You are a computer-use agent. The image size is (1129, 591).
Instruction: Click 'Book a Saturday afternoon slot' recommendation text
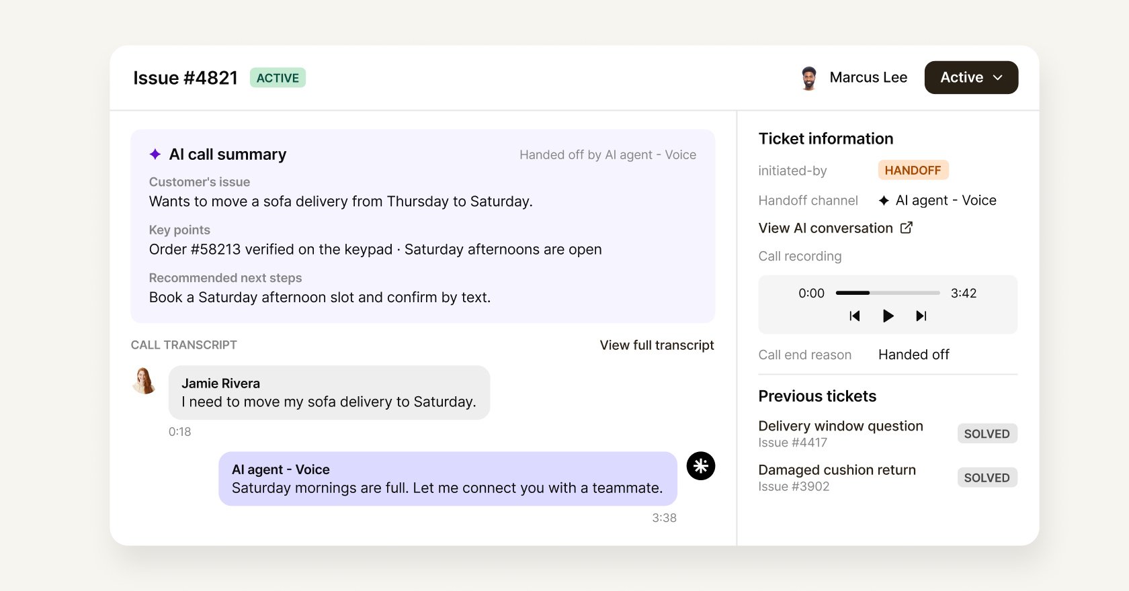tap(320, 298)
